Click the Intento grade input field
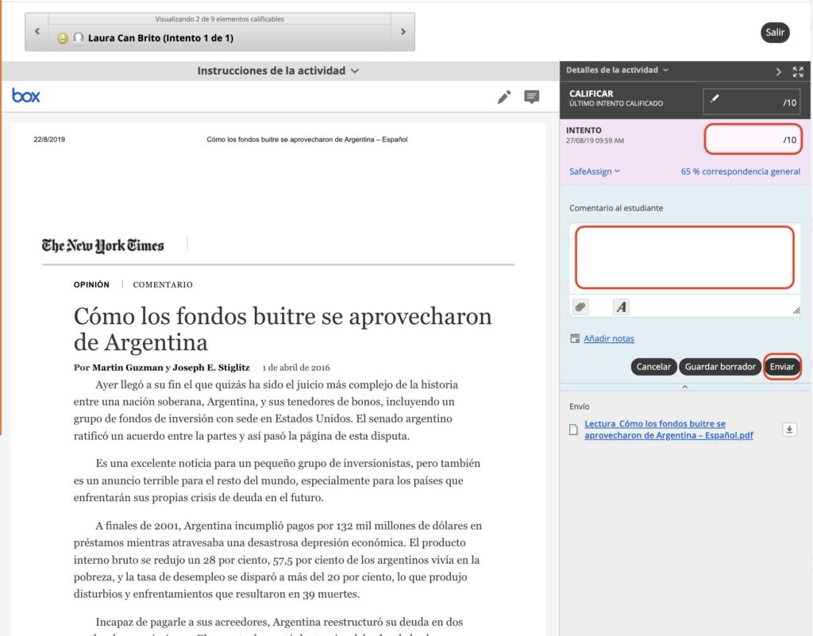This screenshot has width=813, height=636. (x=751, y=140)
